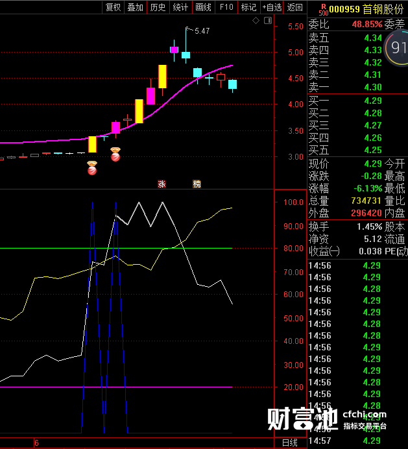Click the 标记 mark button

[x=249, y=7]
